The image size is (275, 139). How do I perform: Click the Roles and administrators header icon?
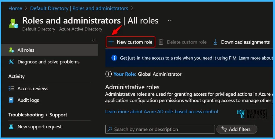click(13, 23)
